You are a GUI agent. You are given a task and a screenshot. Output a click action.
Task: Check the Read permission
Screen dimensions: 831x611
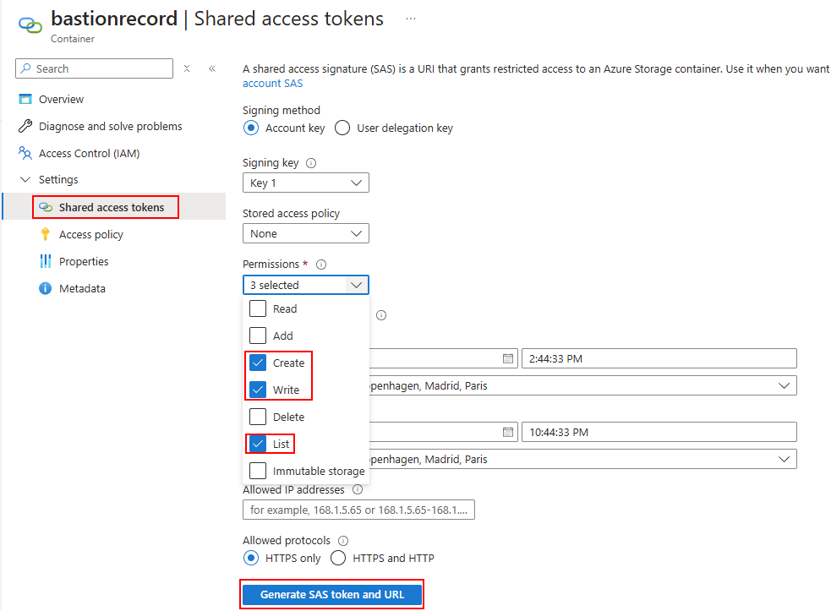click(x=258, y=308)
